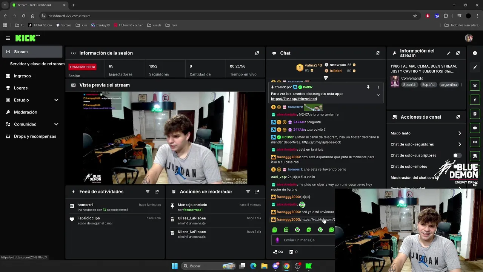Click the stream preview video
The image size is (483, 272).
coord(165,138)
